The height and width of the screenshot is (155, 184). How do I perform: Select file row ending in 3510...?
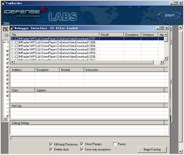point(87,53)
